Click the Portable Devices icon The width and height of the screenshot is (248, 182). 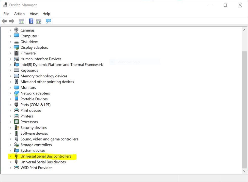(16, 99)
